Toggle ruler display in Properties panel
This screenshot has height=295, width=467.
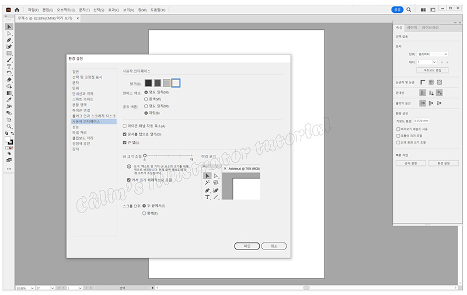point(423,82)
